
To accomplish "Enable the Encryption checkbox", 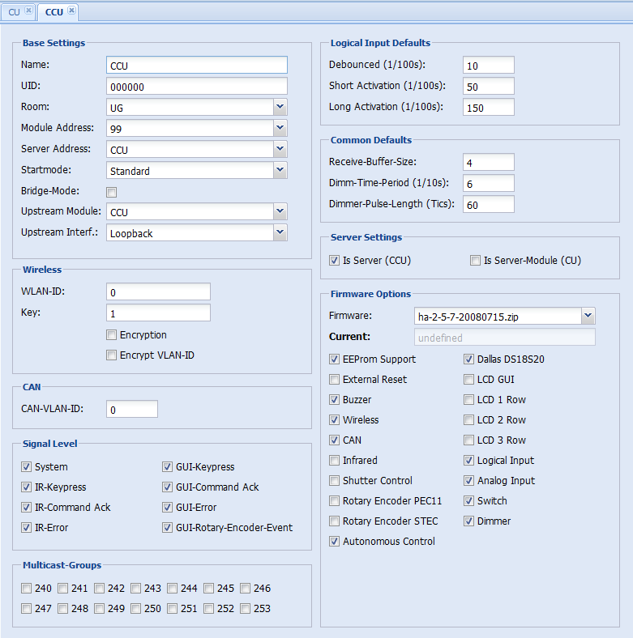I will [112, 335].
